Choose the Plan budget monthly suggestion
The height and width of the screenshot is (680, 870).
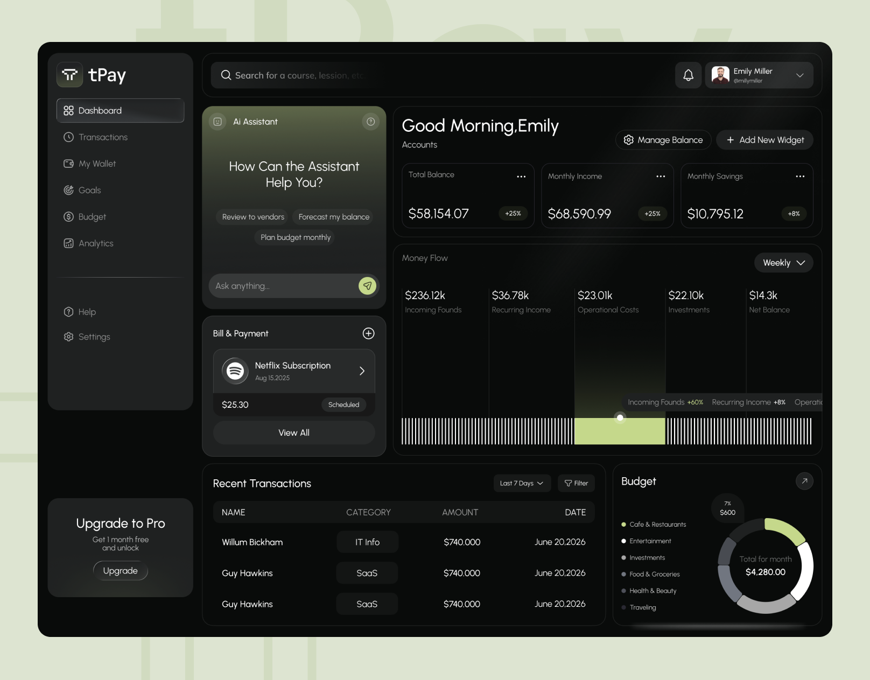coord(296,237)
